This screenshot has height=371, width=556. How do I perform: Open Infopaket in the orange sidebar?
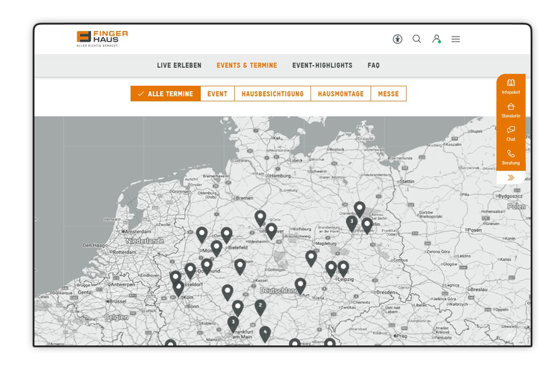(x=511, y=86)
